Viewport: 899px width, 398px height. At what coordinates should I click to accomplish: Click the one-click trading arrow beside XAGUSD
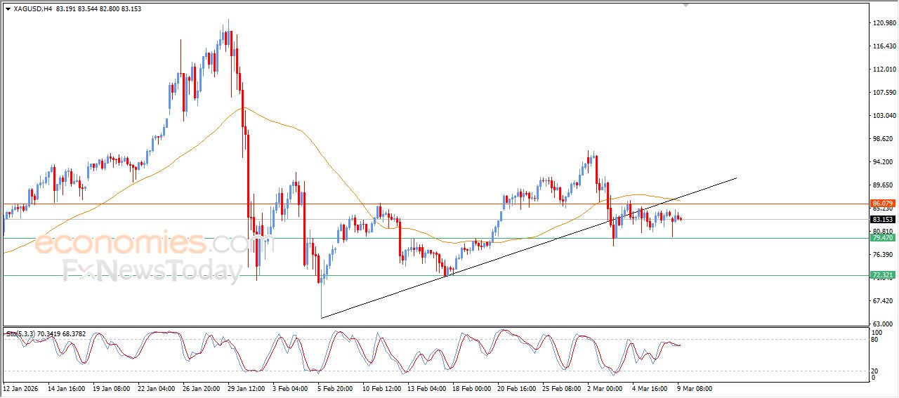(8, 9)
